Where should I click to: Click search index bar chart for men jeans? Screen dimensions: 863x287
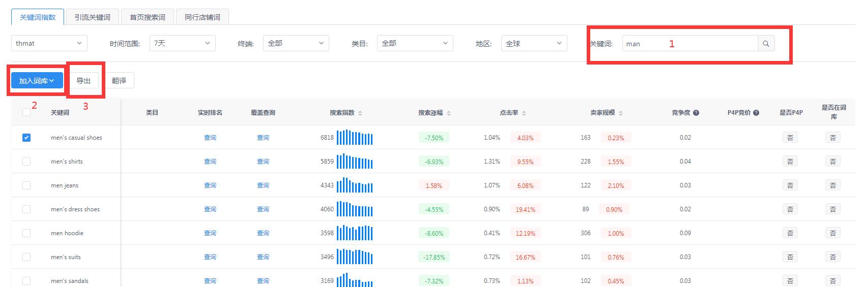tap(355, 185)
